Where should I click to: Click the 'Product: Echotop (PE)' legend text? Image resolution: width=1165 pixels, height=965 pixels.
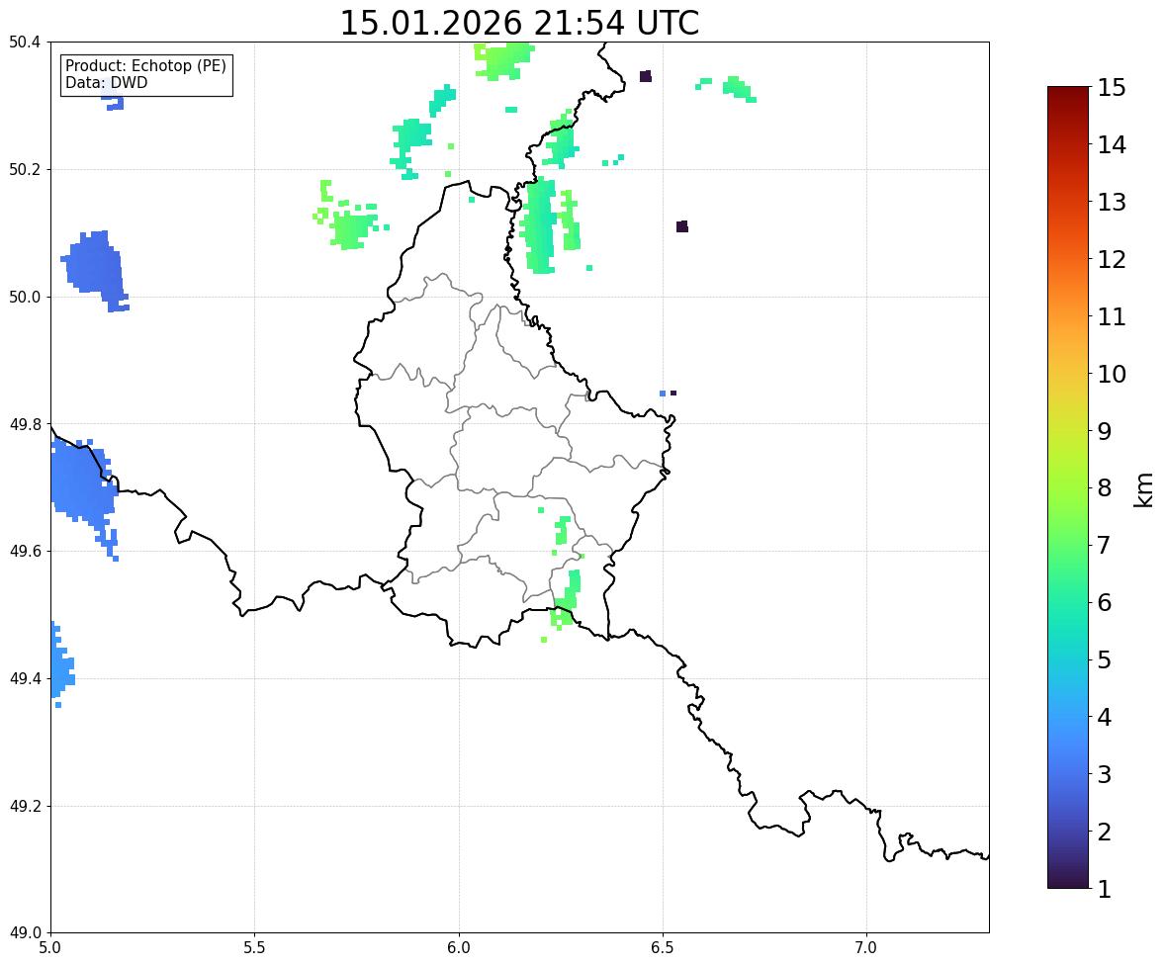(x=145, y=66)
